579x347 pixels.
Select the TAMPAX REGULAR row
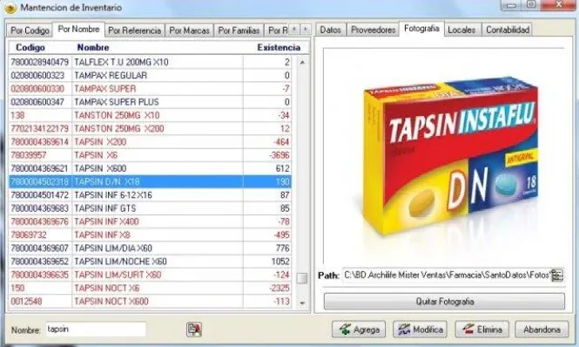150,76
